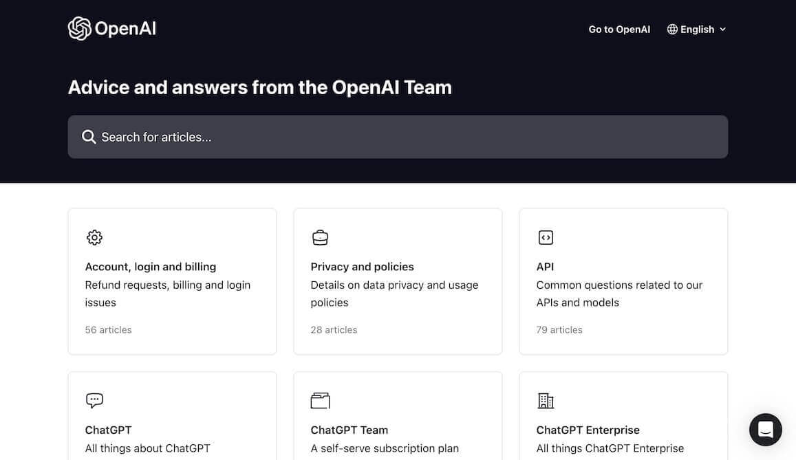This screenshot has height=460, width=796.
Task: Open the ChatGPT Team collection heading
Action: tap(349, 430)
